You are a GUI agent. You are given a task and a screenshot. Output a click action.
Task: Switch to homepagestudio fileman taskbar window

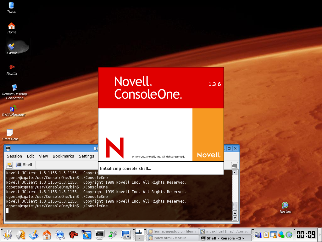(173, 232)
